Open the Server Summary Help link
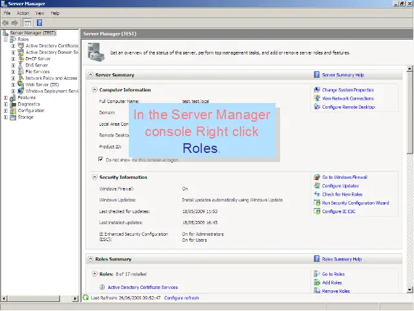414x311 pixels. click(x=343, y=75)
